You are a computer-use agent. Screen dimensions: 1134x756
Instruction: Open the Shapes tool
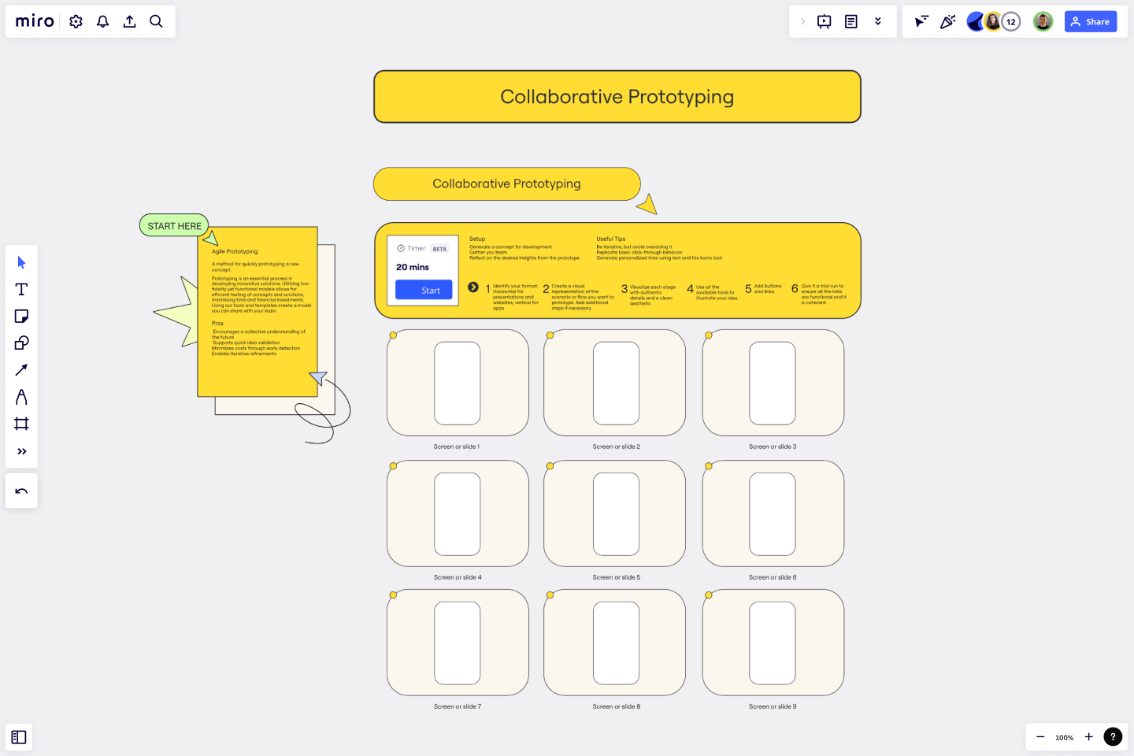tap(21, 343)
